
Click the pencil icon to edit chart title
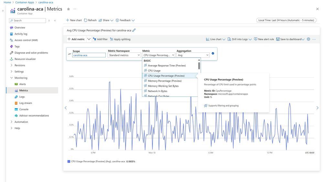pyautogui.click(x=134, y=30)
